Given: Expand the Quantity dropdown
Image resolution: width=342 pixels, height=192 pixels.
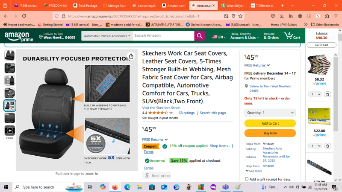Looking at the screenshot, I should tap(270, 113).
